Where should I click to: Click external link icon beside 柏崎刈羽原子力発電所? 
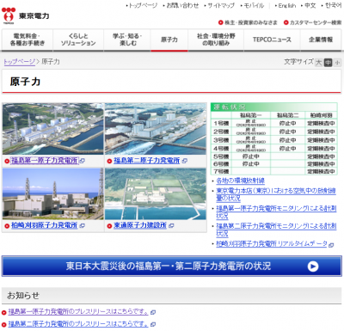[83, 226]
